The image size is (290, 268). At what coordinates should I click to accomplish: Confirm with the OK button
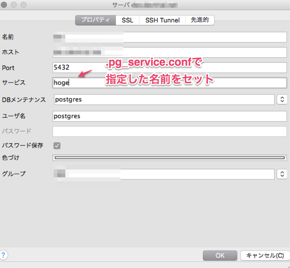220,255
